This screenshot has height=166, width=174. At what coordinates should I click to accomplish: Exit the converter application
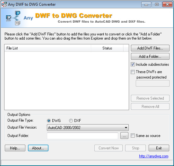coord(159,148)
